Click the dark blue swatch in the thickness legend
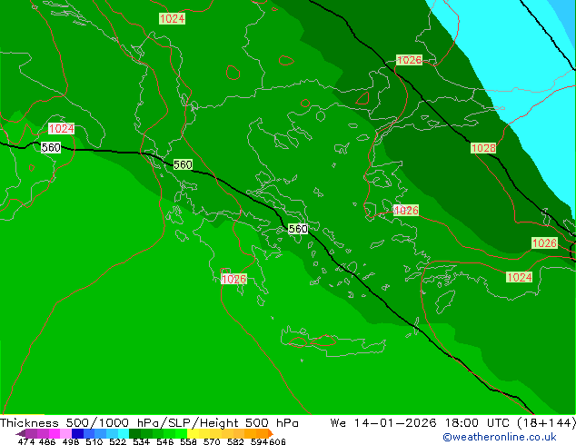This screenshot has height=445, width=576. point(77,433)
